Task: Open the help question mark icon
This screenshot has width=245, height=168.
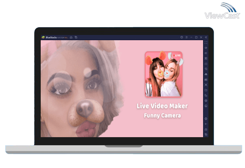Action: point(182,37)
